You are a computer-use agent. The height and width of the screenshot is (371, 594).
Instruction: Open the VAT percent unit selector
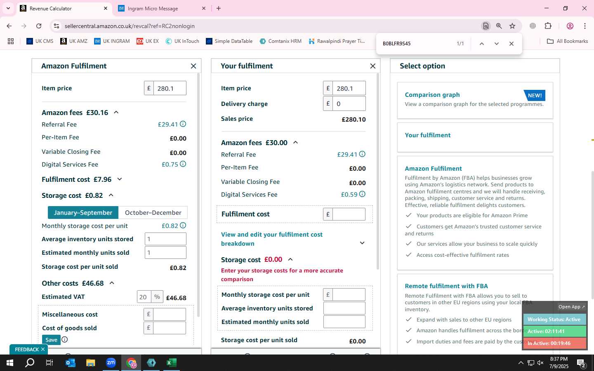(157, 297)
